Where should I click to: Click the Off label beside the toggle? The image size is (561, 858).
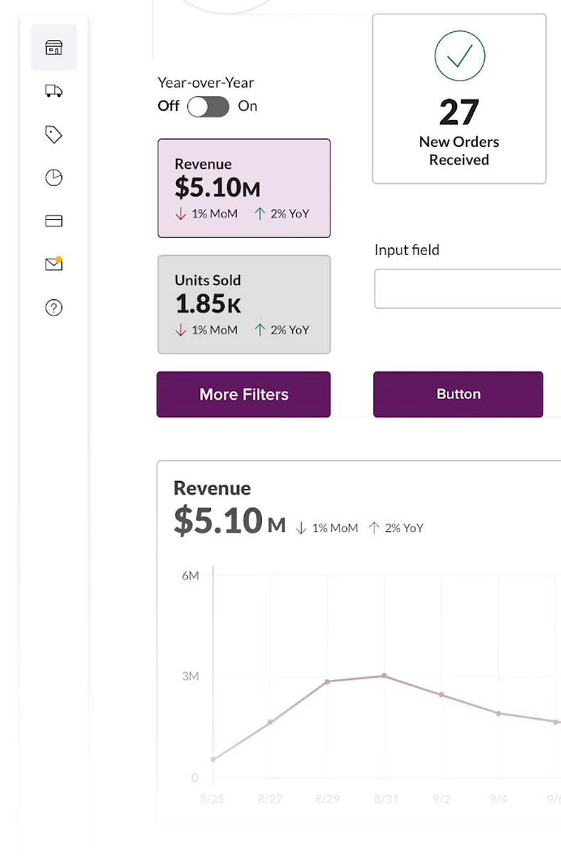(169, 106)
